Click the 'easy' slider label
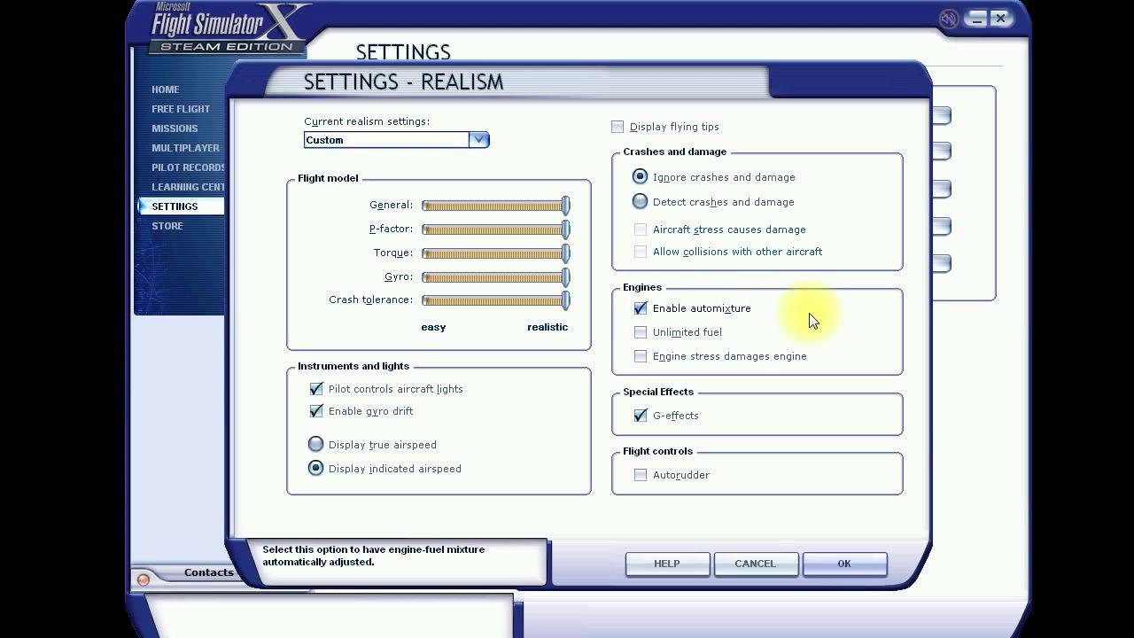The height and width of the screenshot is (638, 1134). 433,327
